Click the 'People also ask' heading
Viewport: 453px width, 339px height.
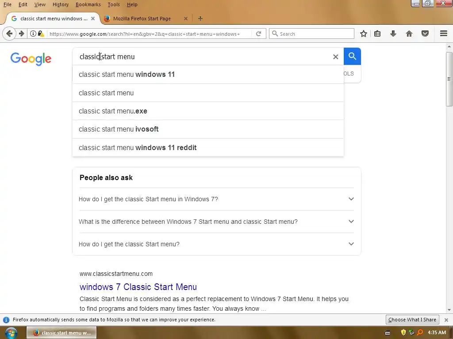(x=106, y=177)
